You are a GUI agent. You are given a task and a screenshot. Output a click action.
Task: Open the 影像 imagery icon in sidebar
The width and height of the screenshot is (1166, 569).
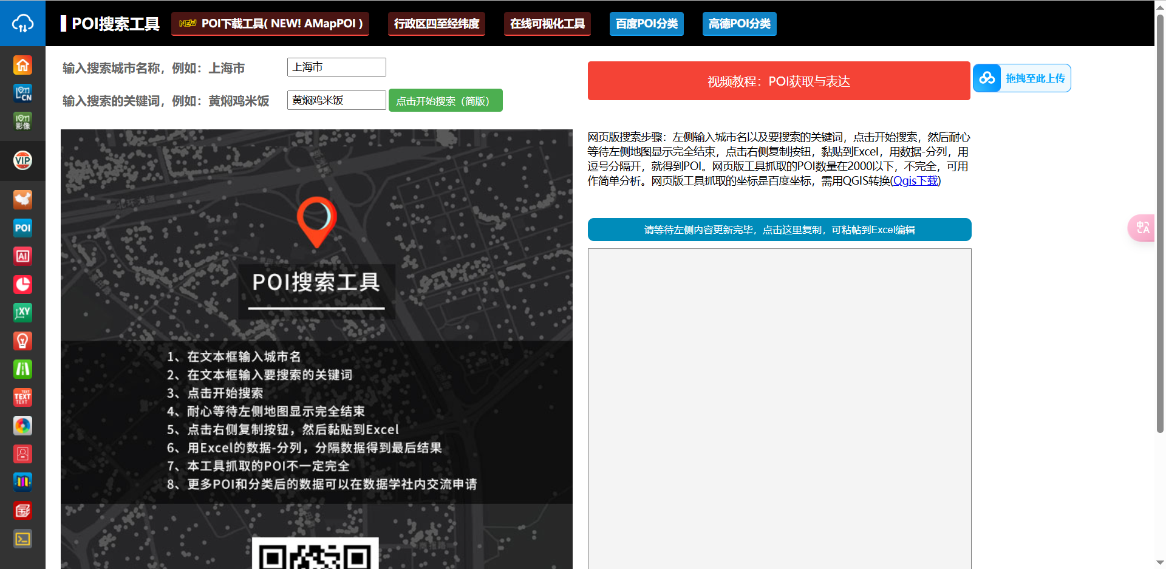point(22,121)
